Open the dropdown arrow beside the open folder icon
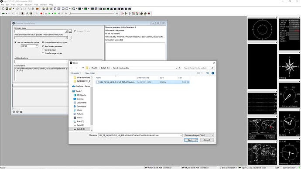The image size is (301, 169). click(x=14, y=9)
